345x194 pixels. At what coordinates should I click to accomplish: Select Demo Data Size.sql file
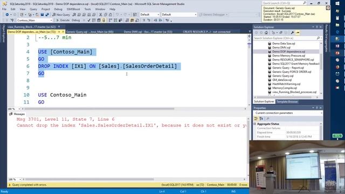[284, 44]
